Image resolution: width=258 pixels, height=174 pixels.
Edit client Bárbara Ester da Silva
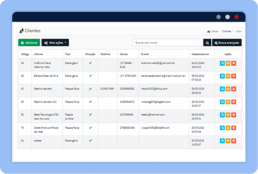point(228,76)
